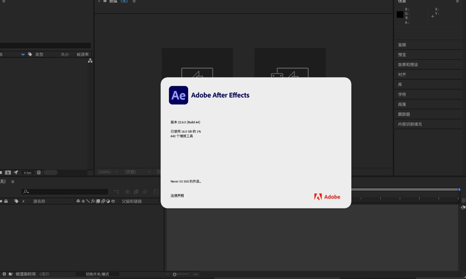Click the 大小 column header
Image resolution: width=466 pixels, height=279 pixels.
click(x=65, y=55)
